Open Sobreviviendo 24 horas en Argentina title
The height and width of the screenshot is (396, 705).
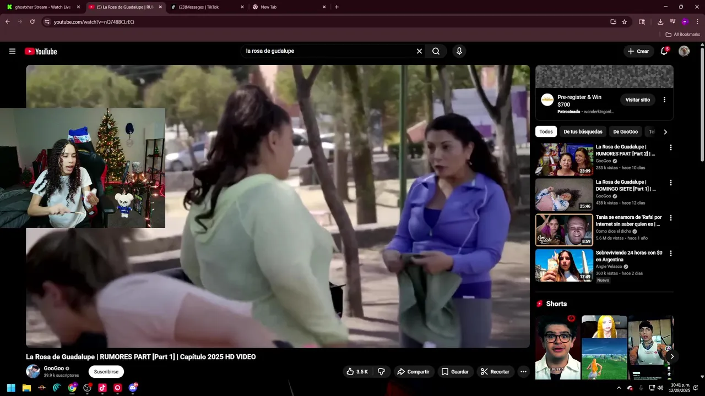(629, 256)
